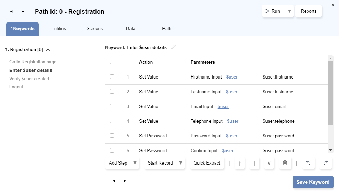The height and width of the screenshot is (193, 339).
Task: Open the Run dropdown arrow
Action: pos(289,11)
